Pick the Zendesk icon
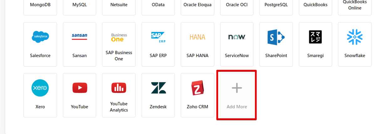Screen dimensions: 376x134 click(x=158, y=88)
